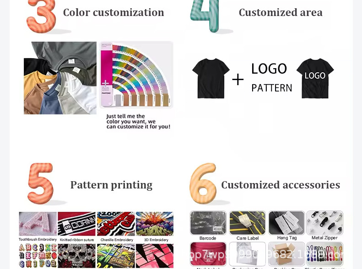362x269 pixels.
Task: Click the Hang Tag accessory picture
Action: [x=287, y=223]
